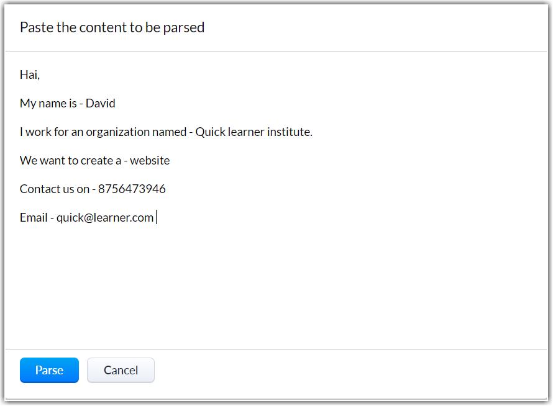Click the word 'website' in the content
This screenshot has width=553, height=406.
click(x=150, y=161)
